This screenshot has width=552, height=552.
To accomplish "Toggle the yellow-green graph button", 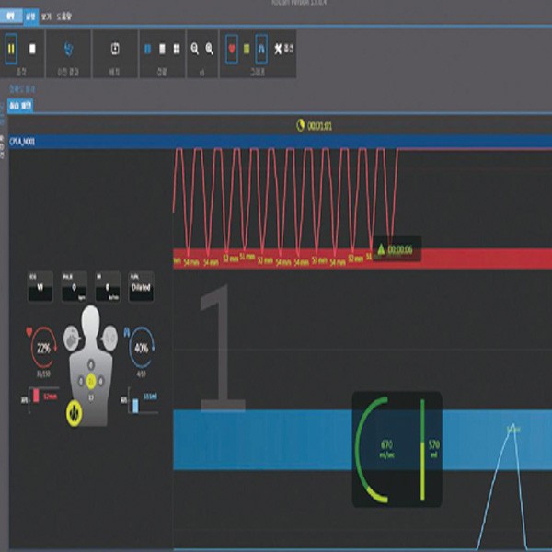I will pos(247,47).
